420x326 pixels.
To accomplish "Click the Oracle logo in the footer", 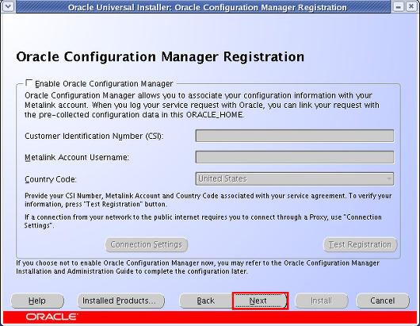I will pos(52,317).
